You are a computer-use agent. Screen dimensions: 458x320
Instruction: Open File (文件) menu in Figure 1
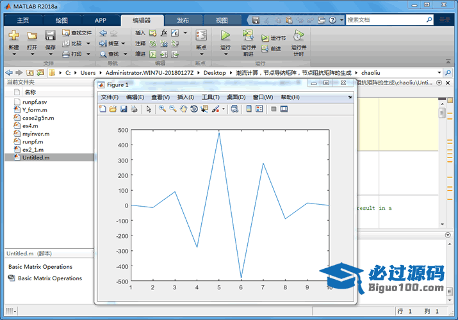(110, 97)
